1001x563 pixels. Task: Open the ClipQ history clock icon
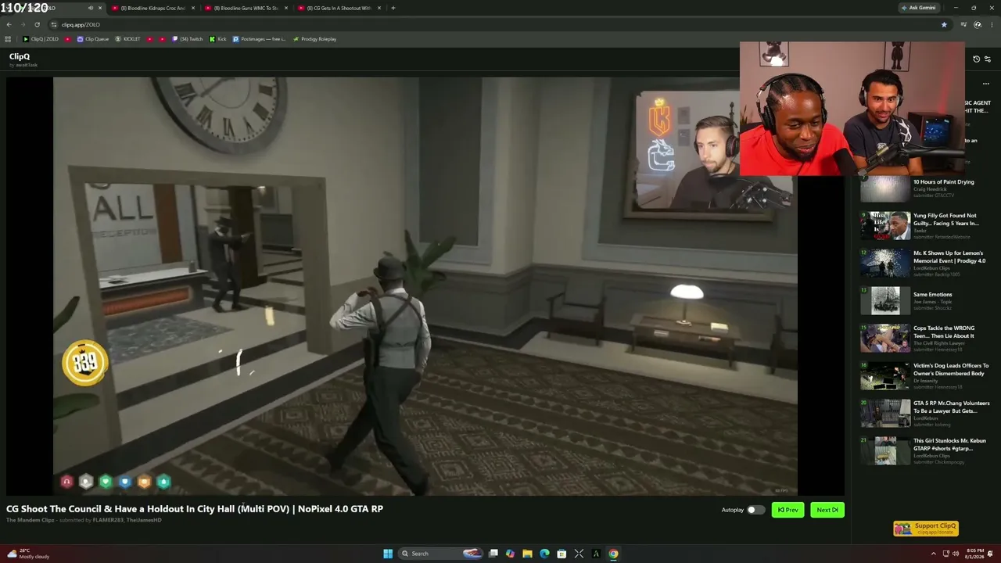coord(976,59)
